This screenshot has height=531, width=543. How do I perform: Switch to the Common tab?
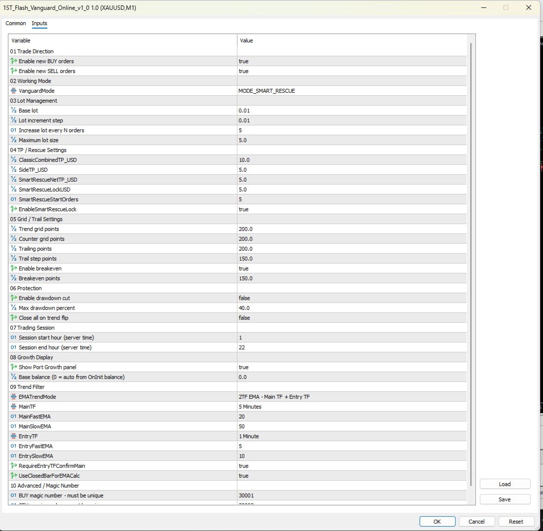[x=16, y=23]
